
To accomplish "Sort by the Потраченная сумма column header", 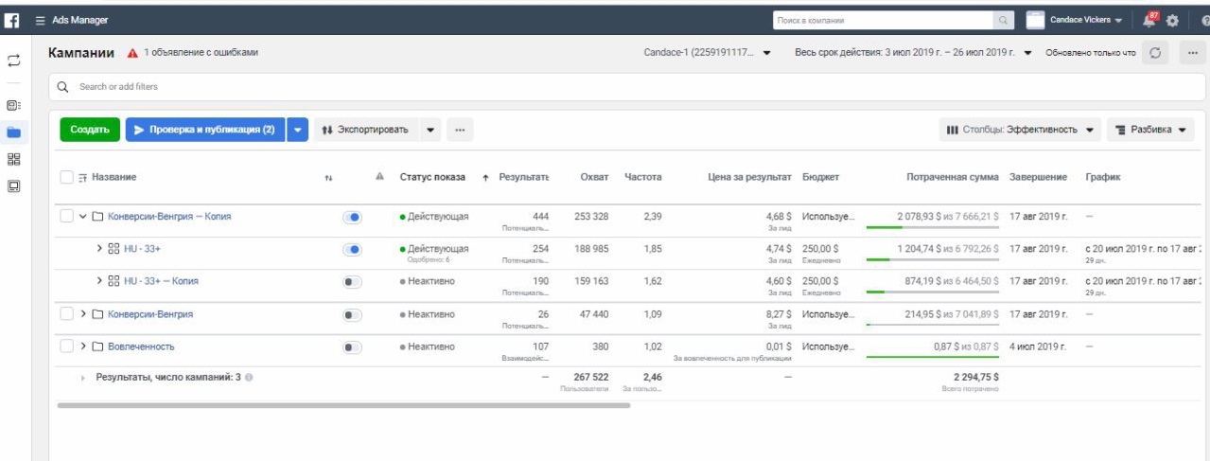I will [953, 177].
